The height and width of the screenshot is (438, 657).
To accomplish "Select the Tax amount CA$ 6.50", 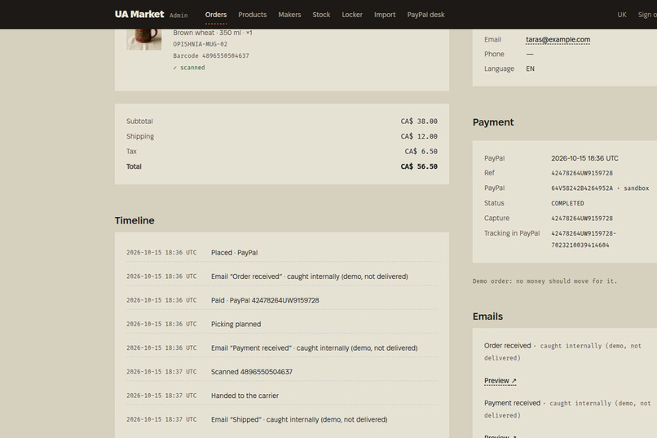I will pos(421,152).
